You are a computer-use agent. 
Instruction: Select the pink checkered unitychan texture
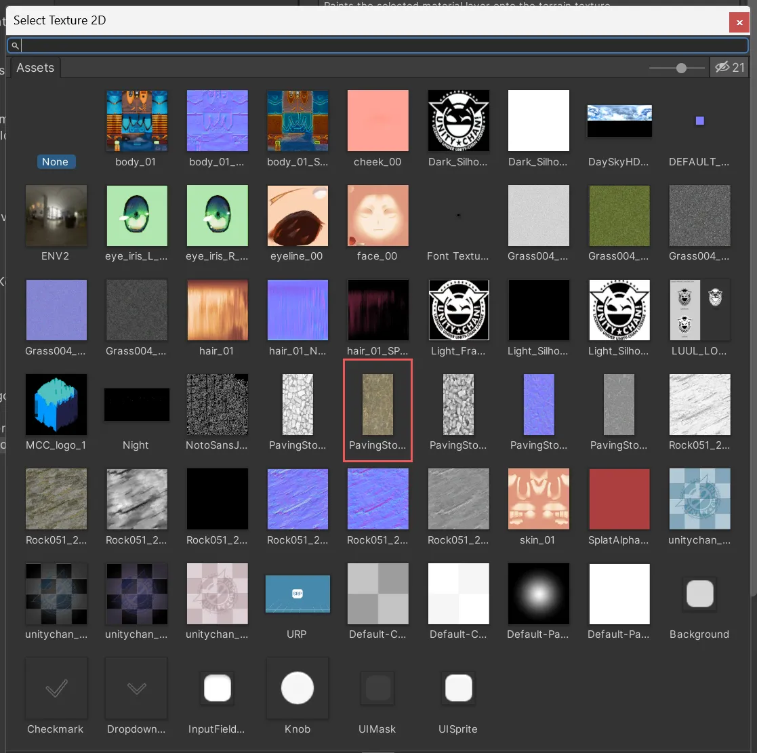click(218, 594)
